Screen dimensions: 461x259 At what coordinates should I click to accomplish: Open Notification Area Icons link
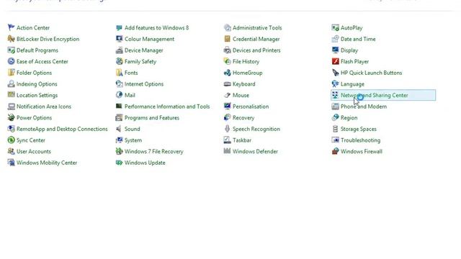pyautogui.click(x=44, y=106)
